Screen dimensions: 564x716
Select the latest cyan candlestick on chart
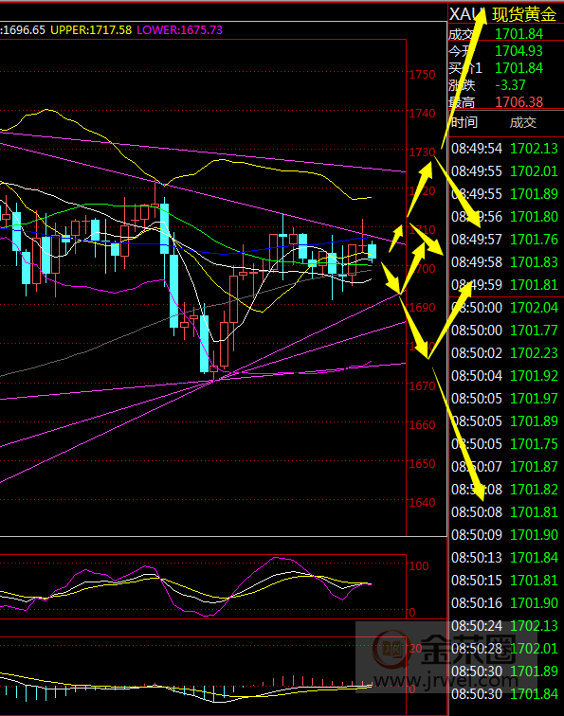coord(372,251)
